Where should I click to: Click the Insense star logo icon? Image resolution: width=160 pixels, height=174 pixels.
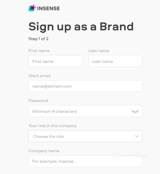32,8
